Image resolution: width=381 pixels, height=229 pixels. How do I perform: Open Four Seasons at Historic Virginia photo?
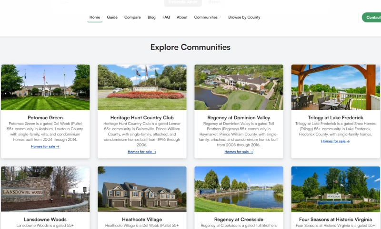[336, 189]
